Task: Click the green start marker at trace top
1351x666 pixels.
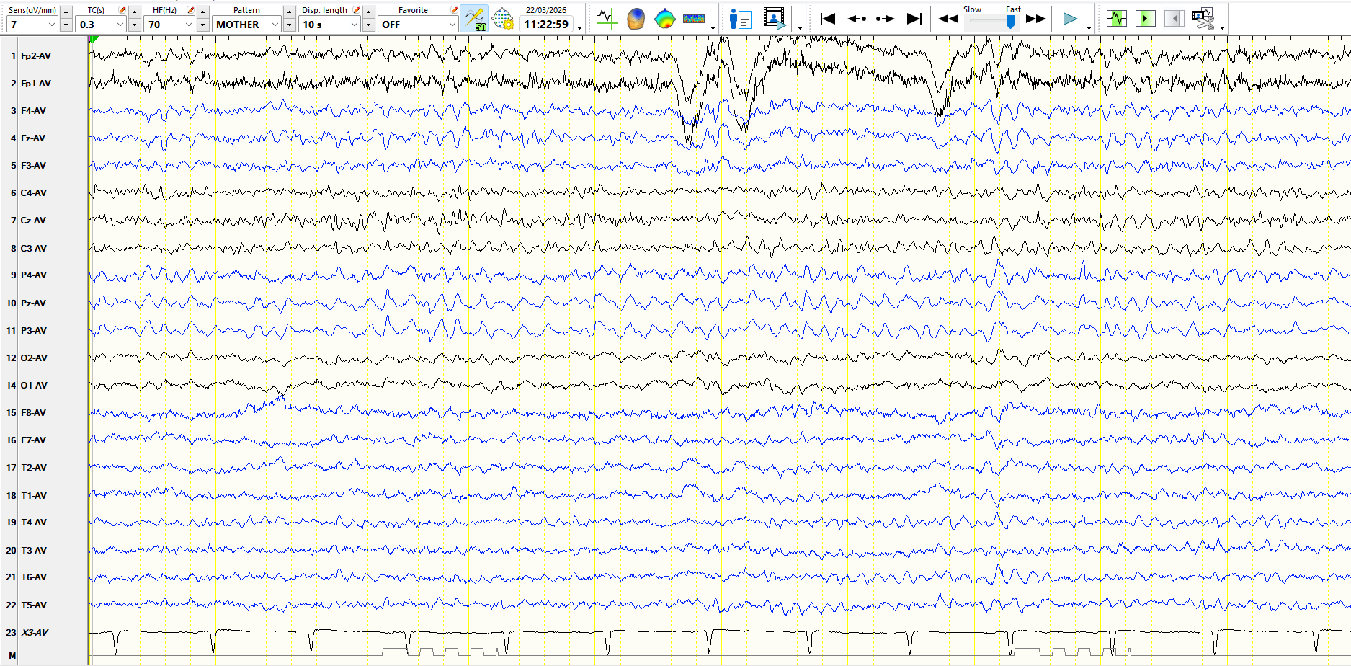Action: point(94,40)
